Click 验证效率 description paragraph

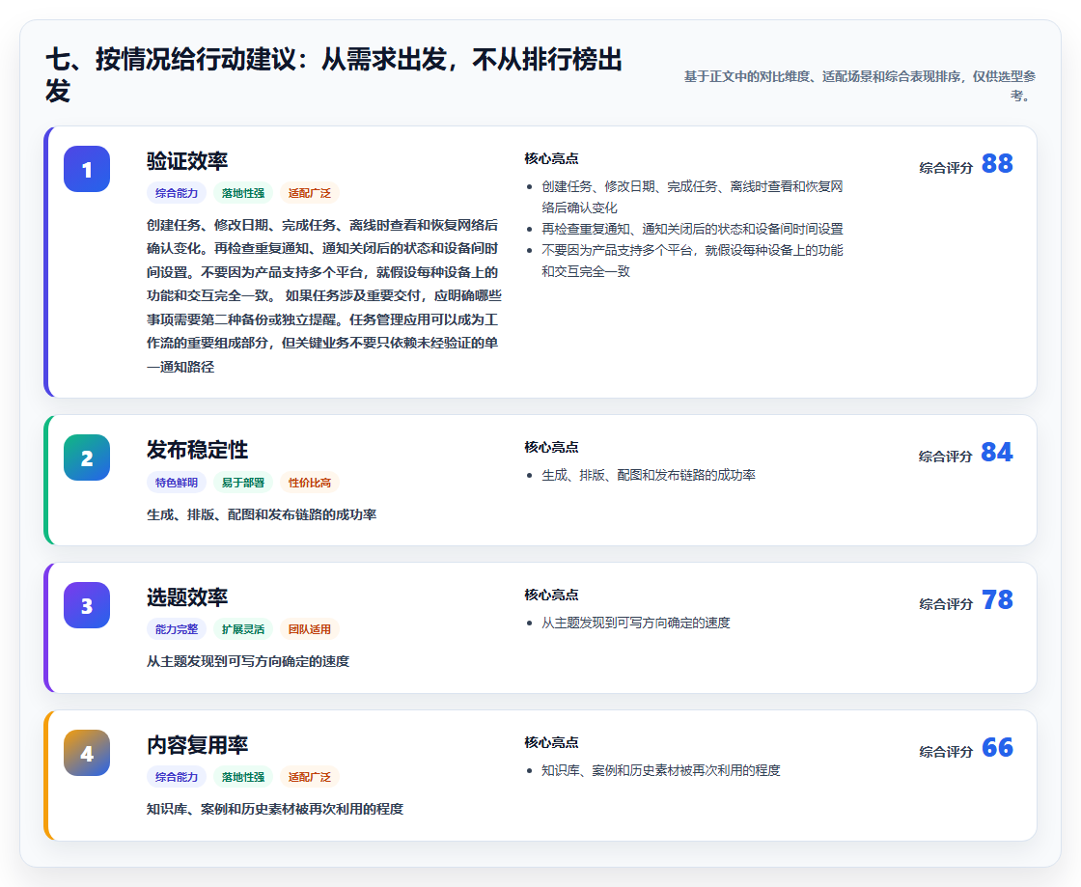pyautogui.click(x=324, y=295)
